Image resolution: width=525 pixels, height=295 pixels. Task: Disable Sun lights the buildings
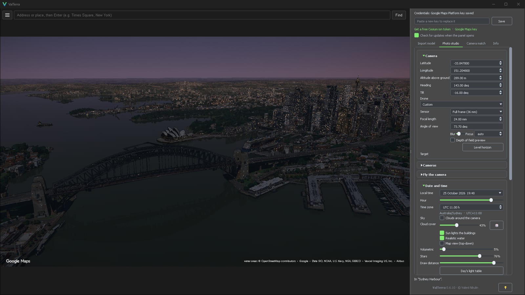point(442,233)
